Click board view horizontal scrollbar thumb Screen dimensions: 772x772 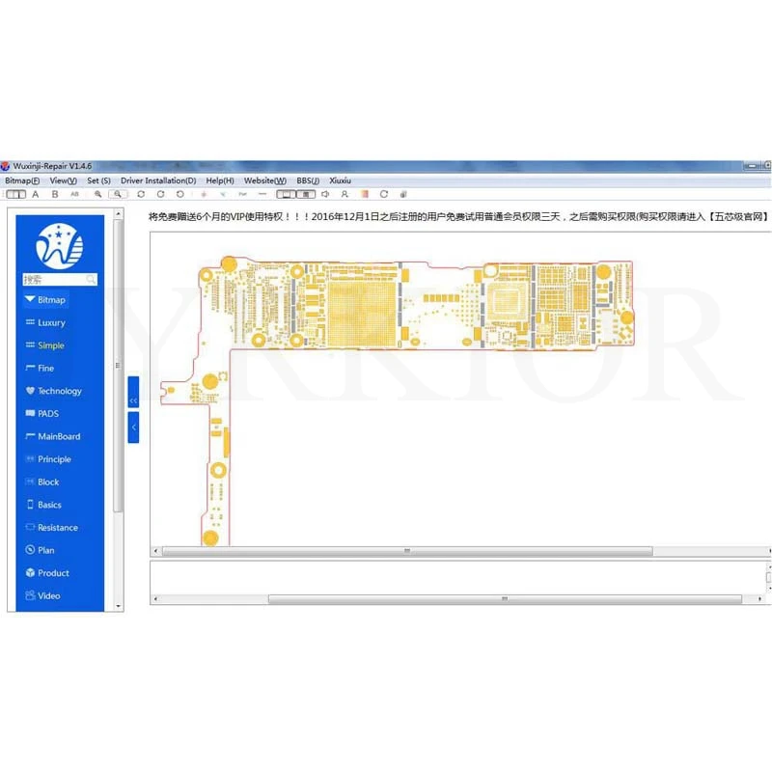point(407,551)
